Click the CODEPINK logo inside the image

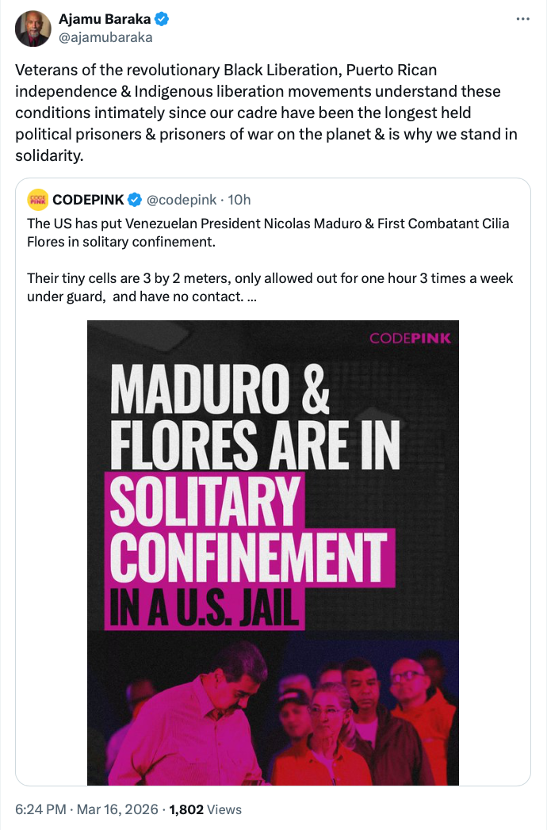point(410,339)
